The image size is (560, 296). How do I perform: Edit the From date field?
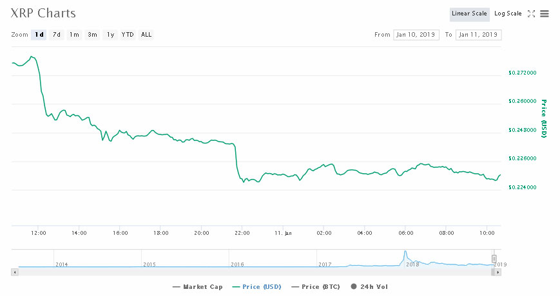(416, 35)
